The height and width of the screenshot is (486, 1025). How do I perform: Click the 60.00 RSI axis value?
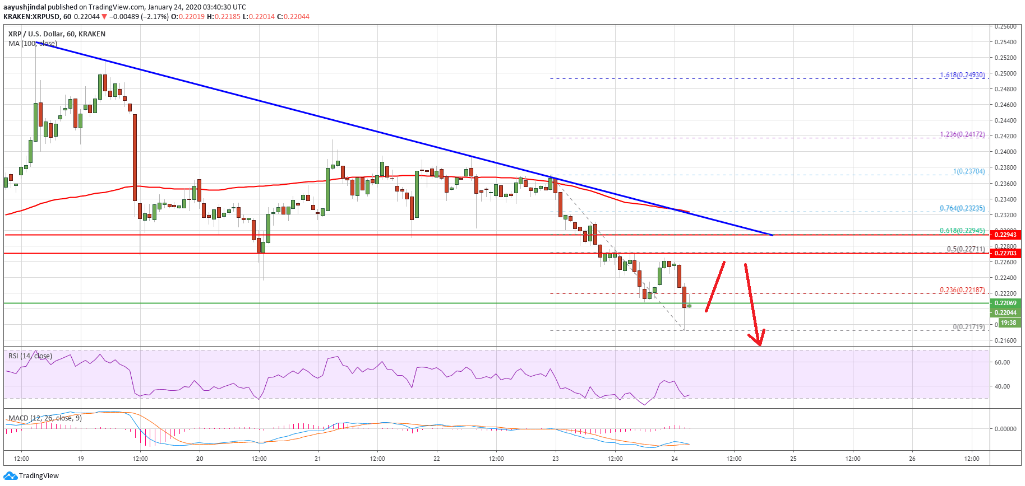point(1002,362)
